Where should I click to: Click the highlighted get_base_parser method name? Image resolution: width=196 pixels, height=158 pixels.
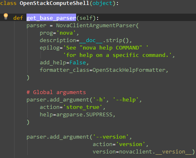[x=51, y=18]
